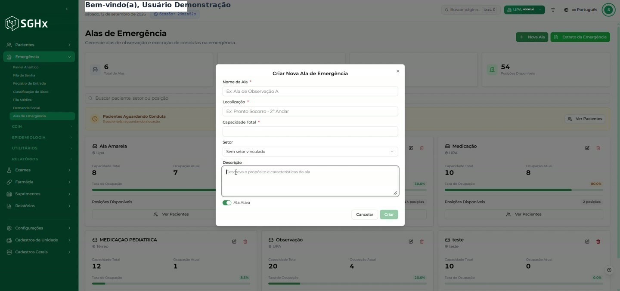Viewport: 620px width, 291px height.
Task: Click the help question mark icon
Action: point(609,270)
